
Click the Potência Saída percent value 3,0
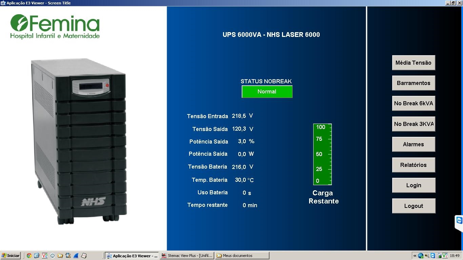tap(242, 142)
